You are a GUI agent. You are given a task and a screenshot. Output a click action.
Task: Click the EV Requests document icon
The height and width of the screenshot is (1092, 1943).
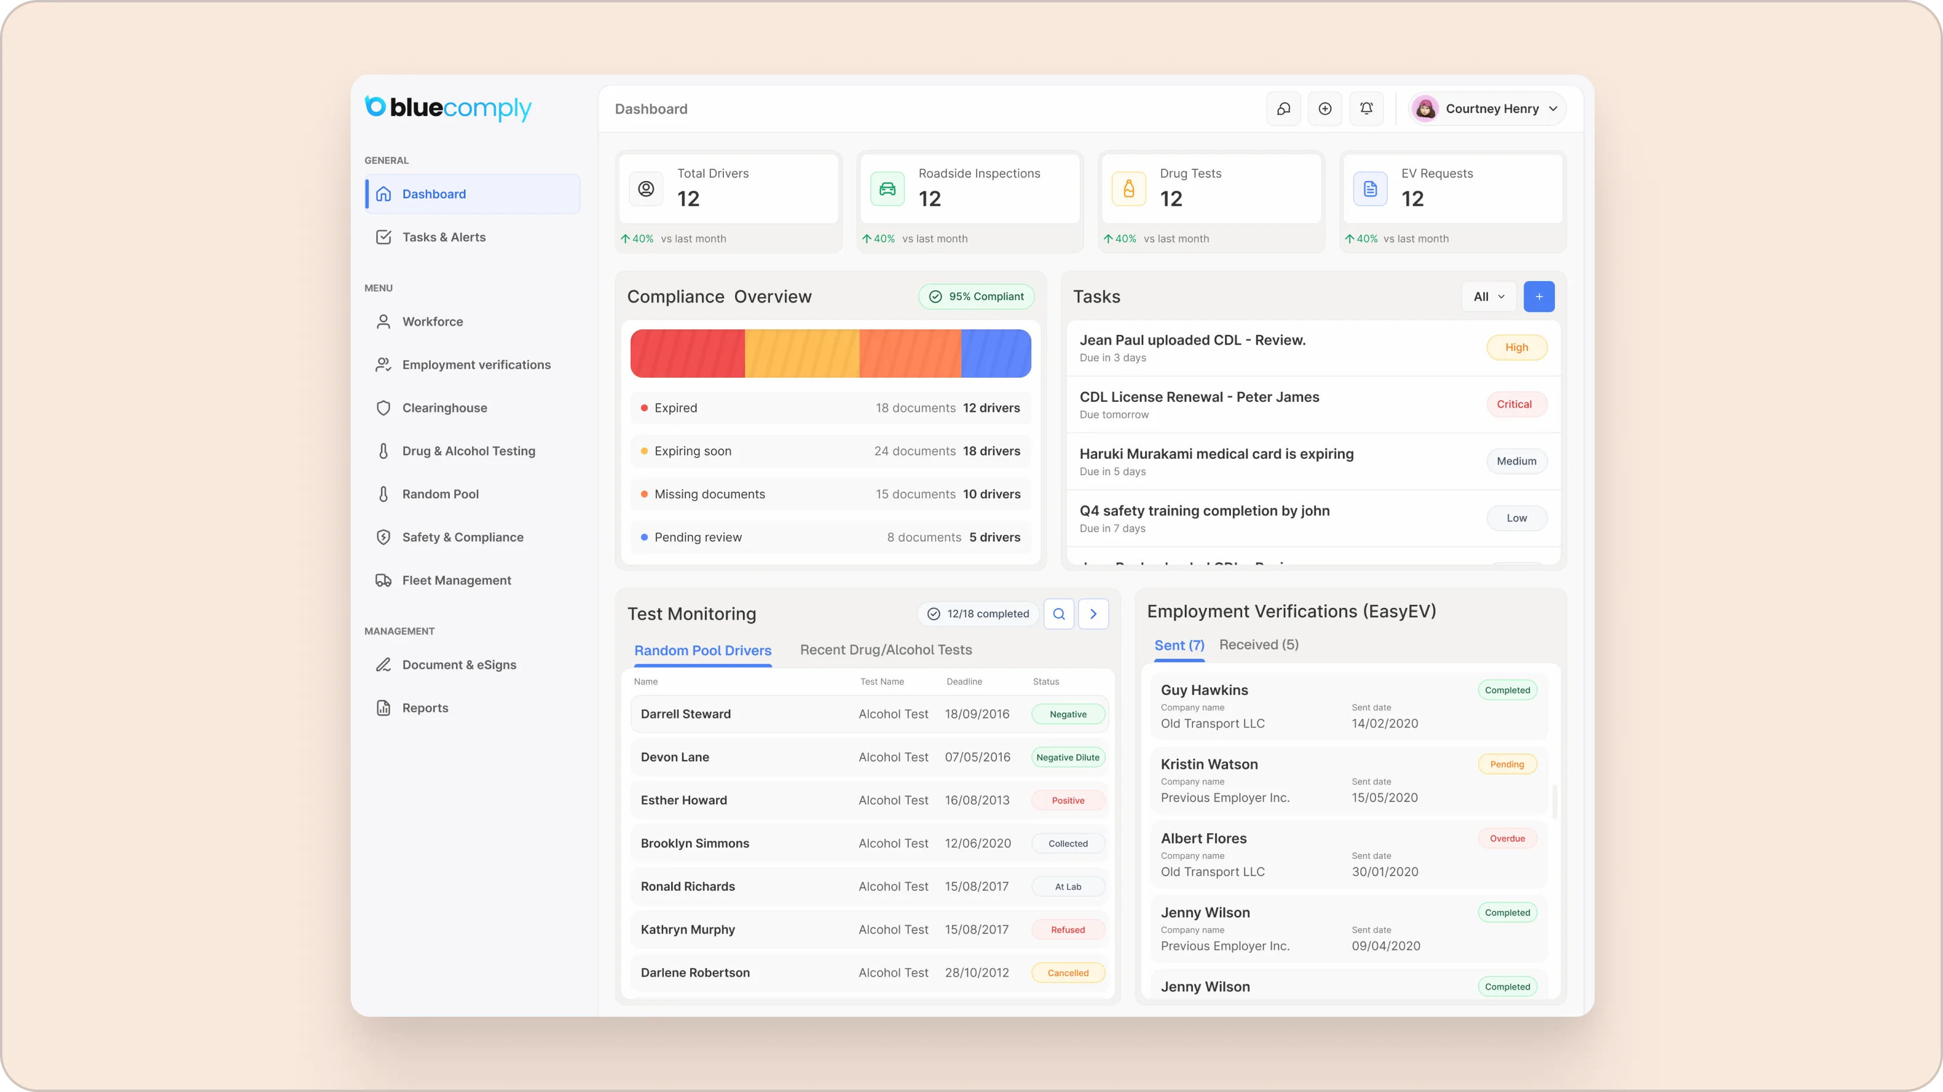pyautogui.click(x=1370, y=188)
